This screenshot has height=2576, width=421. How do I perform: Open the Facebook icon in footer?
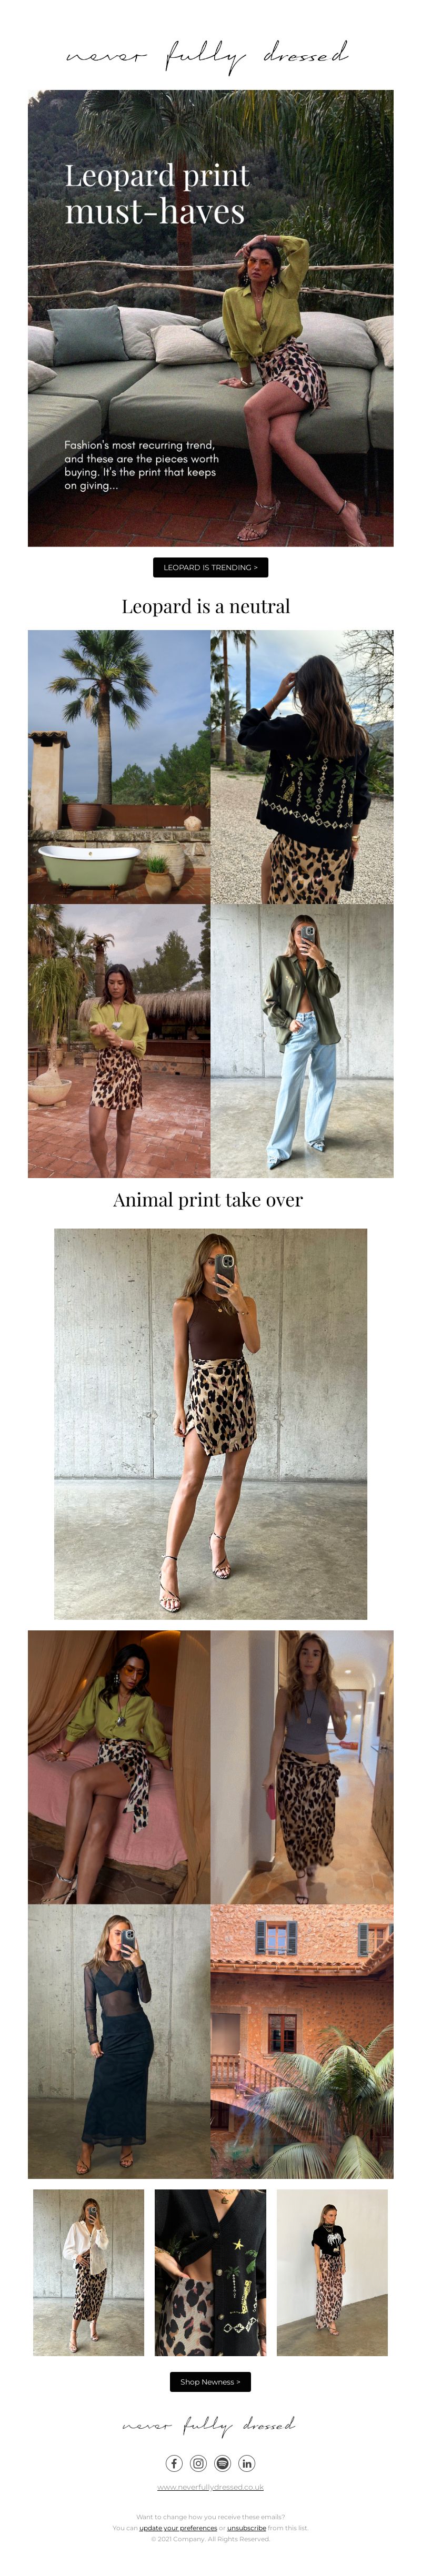174,2462
